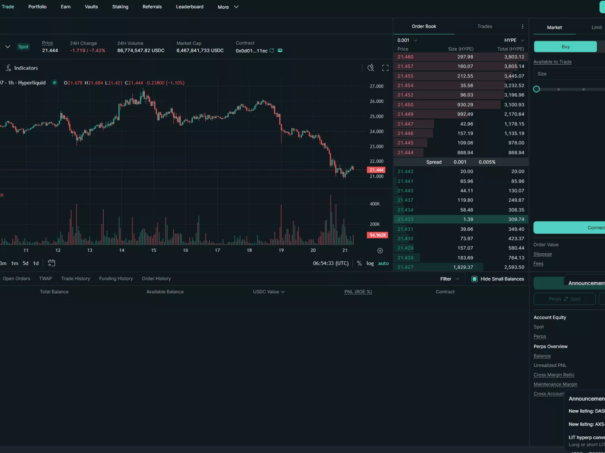Open the HYPE size unit dropdown
Image resolution: width=605 pixels, height=453 pixels.
pos(514,40)
